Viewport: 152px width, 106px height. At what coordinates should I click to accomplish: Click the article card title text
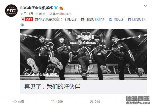click(52, 86)
